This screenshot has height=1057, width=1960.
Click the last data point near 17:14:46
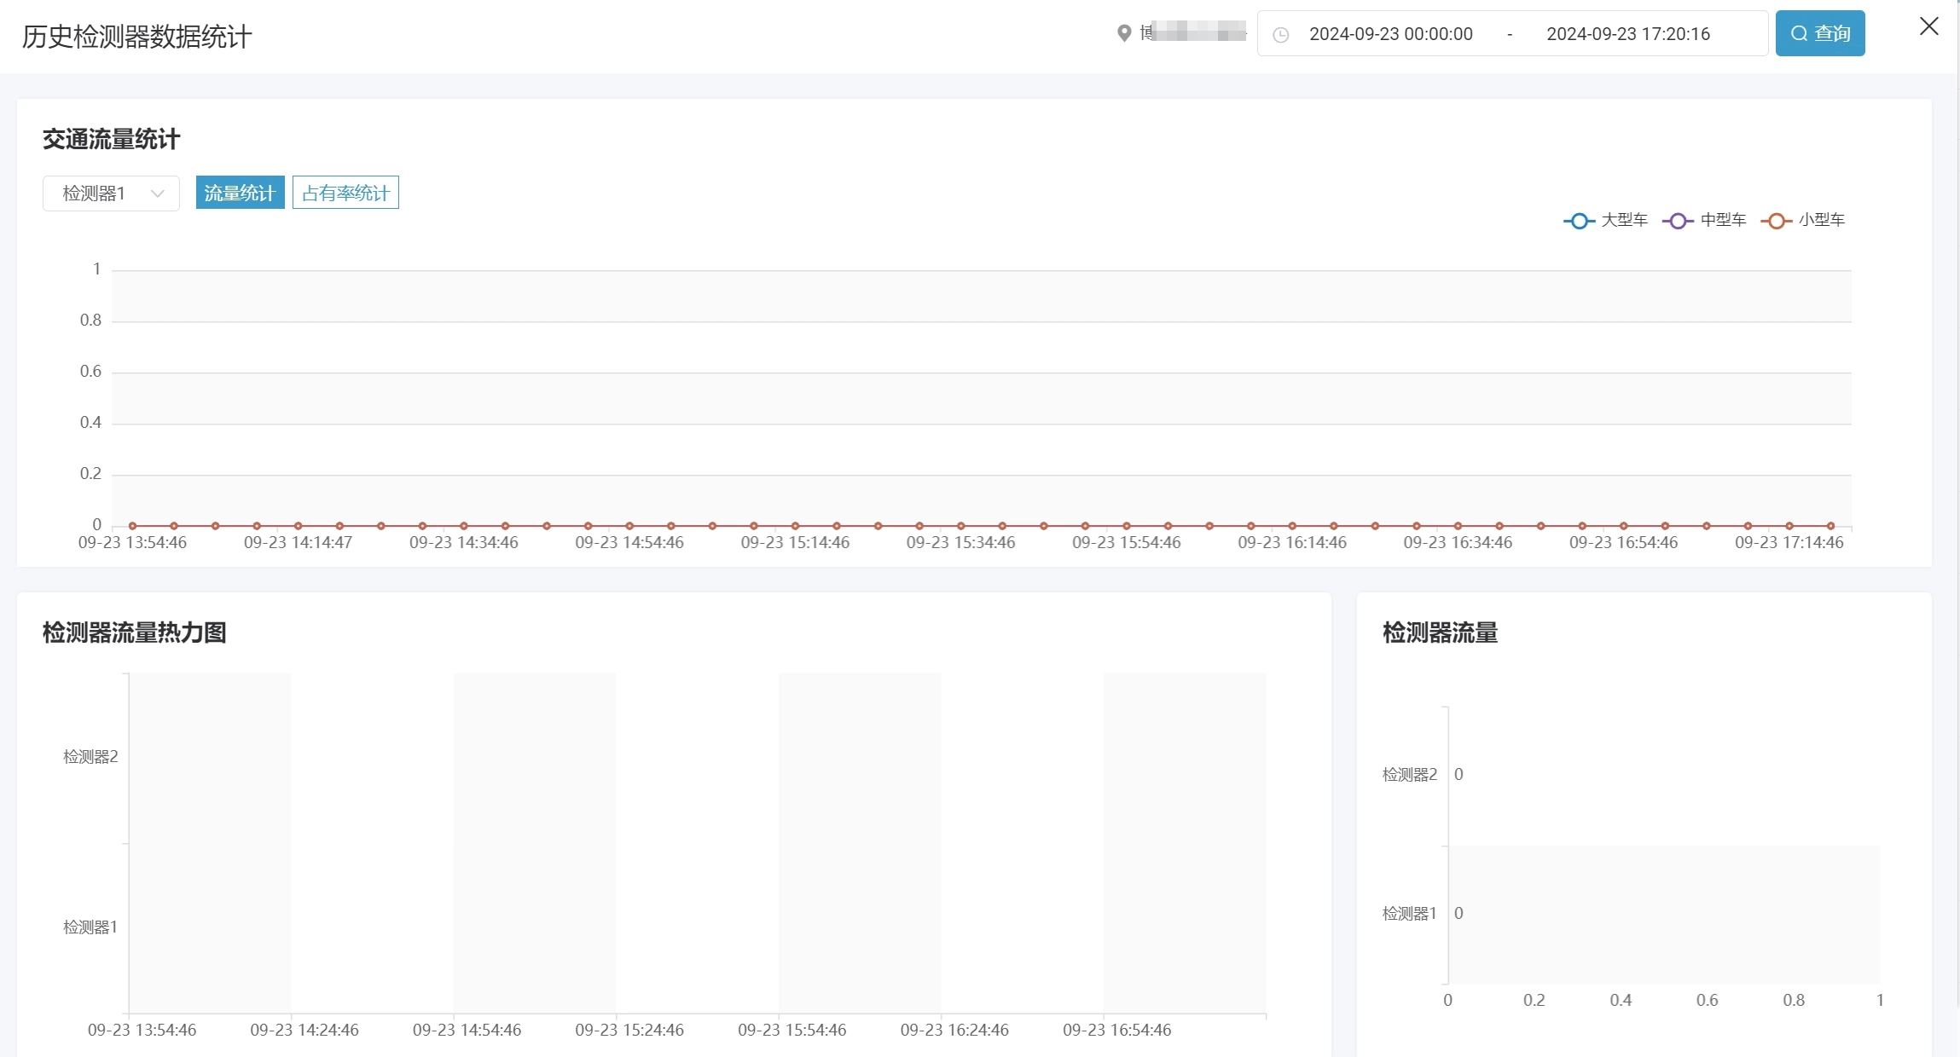click(1830, 526)
